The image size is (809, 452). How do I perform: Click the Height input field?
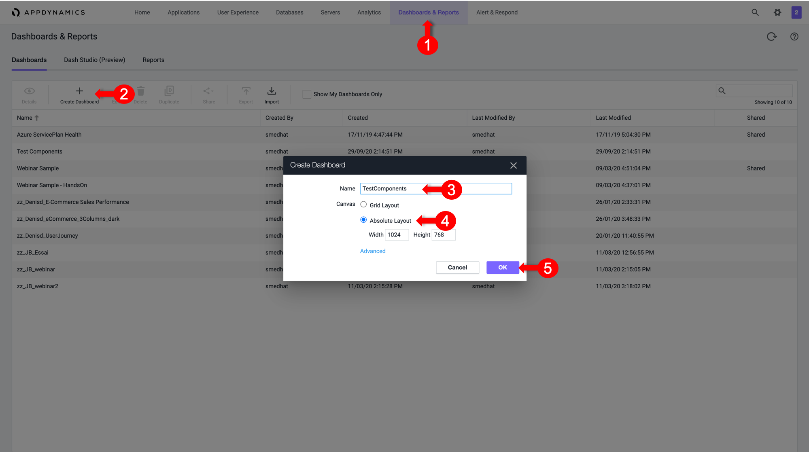click(444, 235)
